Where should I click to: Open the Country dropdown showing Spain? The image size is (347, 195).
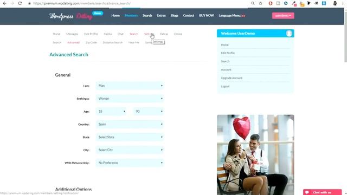click(130, 124)
